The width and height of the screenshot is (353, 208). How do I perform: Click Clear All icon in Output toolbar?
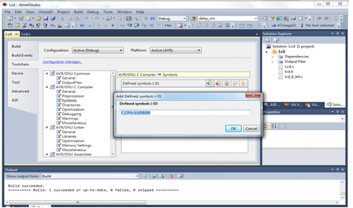[x=171, y=176]
